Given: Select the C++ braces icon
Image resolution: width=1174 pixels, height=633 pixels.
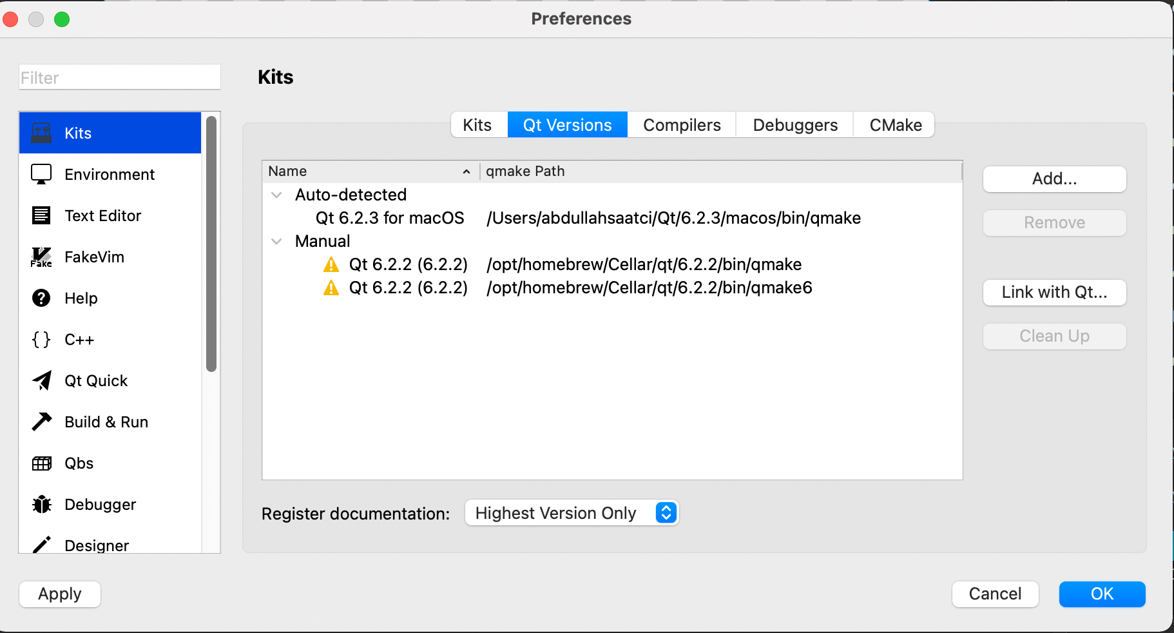Looking at the screenshot, I should tap(41, 340).
